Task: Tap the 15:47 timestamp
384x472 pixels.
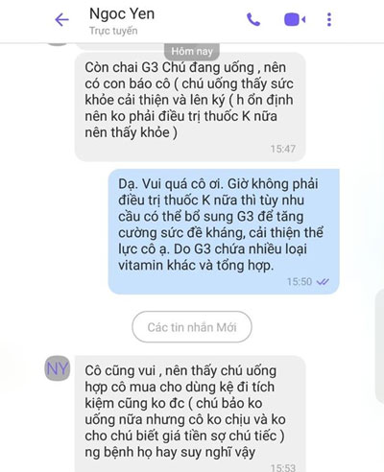Action: (283, 149)
